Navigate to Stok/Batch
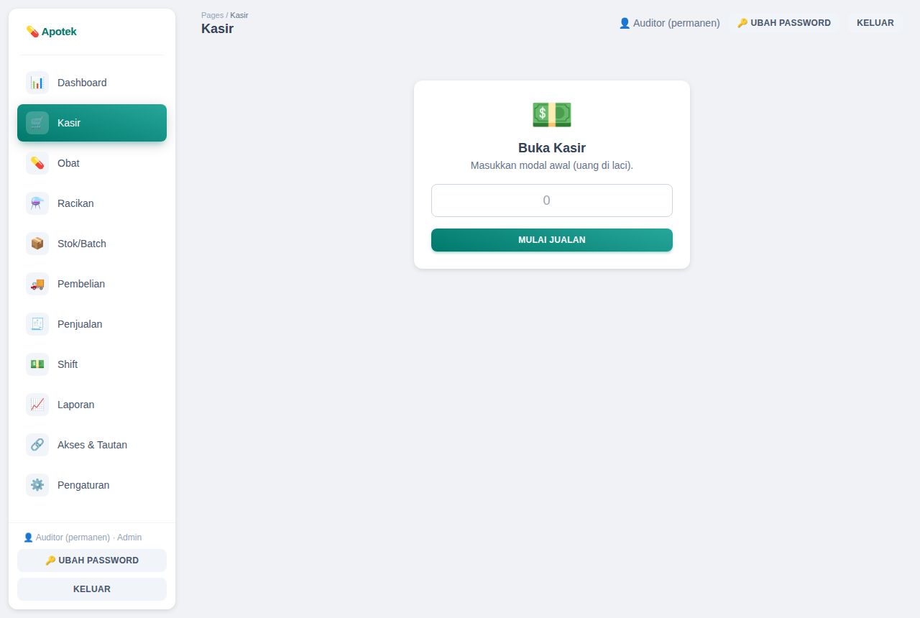Viewport: 920px width, 618px height. point(92,244)
